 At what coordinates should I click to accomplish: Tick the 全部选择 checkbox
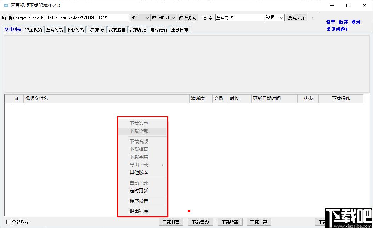coord(9,222)
